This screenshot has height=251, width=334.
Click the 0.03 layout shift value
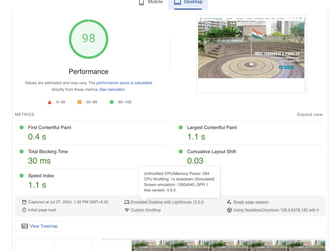[x=195, y=161]
